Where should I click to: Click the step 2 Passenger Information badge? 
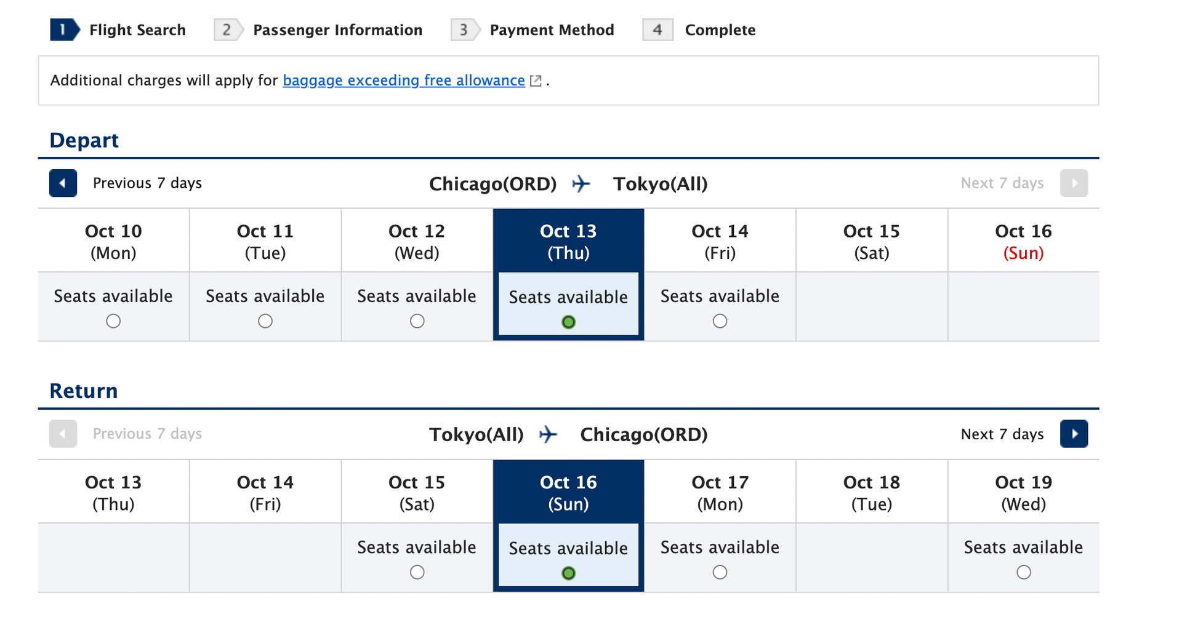click(x=228, y=30)
